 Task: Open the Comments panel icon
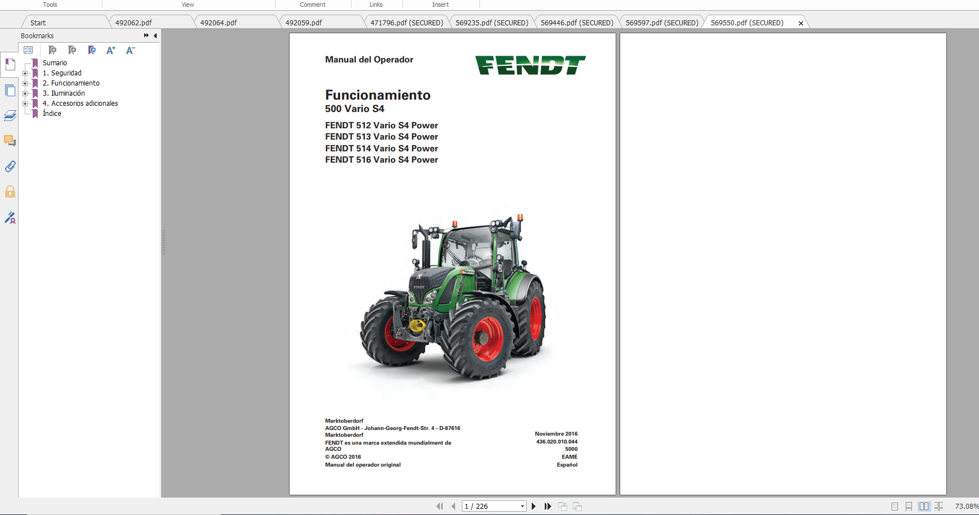tap(10, 141)
